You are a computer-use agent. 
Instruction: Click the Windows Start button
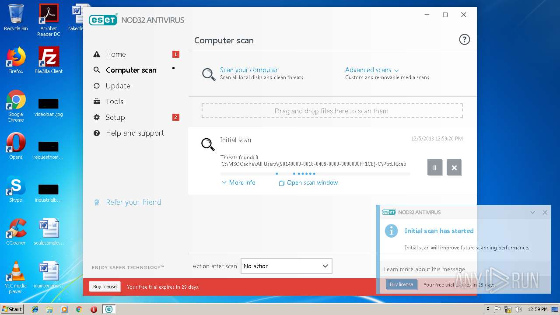coord(12,309)
